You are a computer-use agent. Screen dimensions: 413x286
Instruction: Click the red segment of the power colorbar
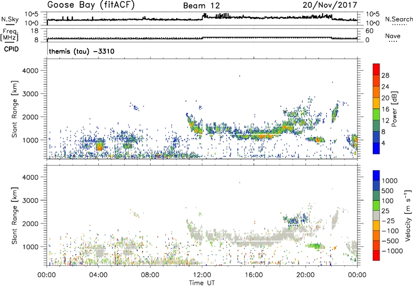coord(376,69)
